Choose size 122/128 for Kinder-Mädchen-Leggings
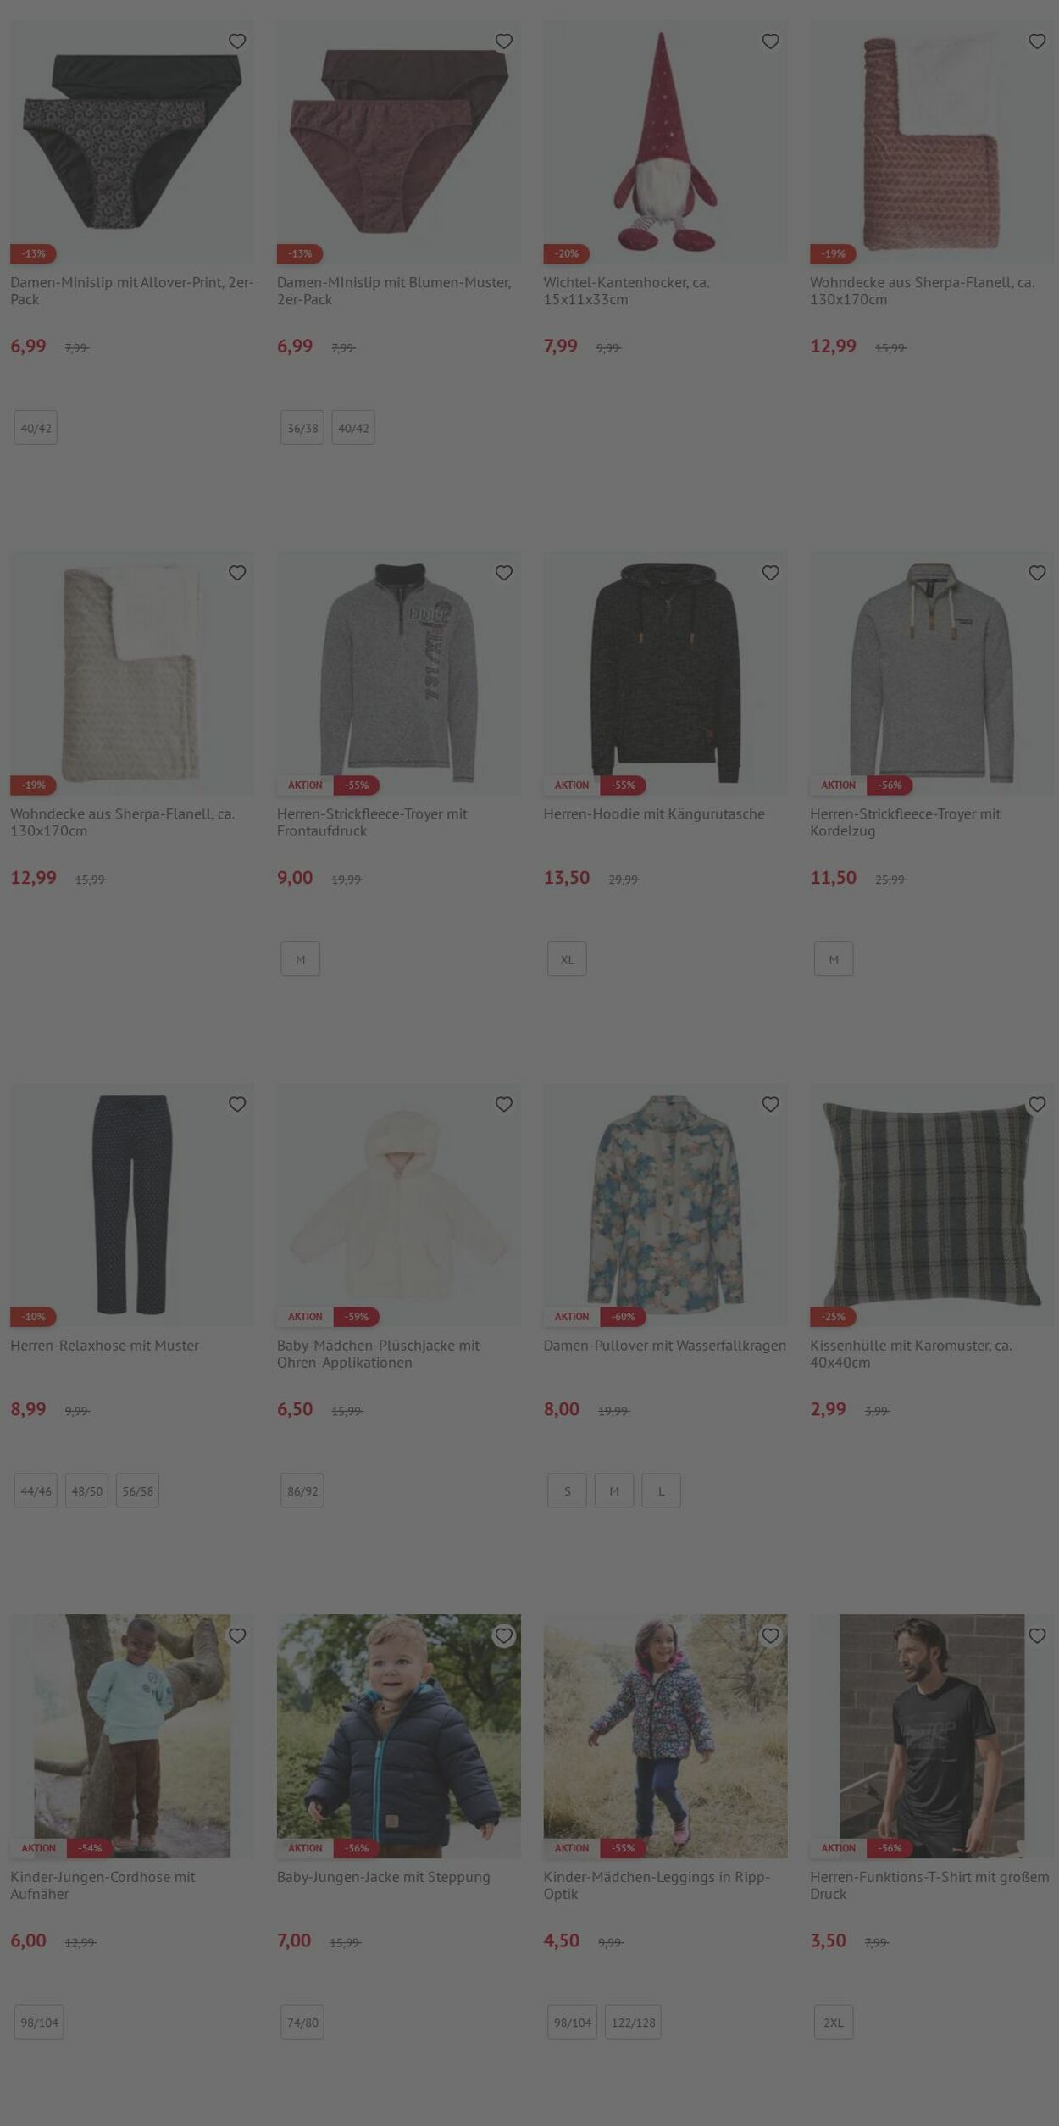Viewport: 1059px width, 2126px height. coord(633,2022)
